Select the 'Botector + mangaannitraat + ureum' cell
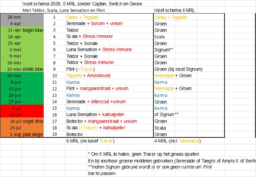The height and width of the screenshot is (177, 256). (x=102, y=121)
